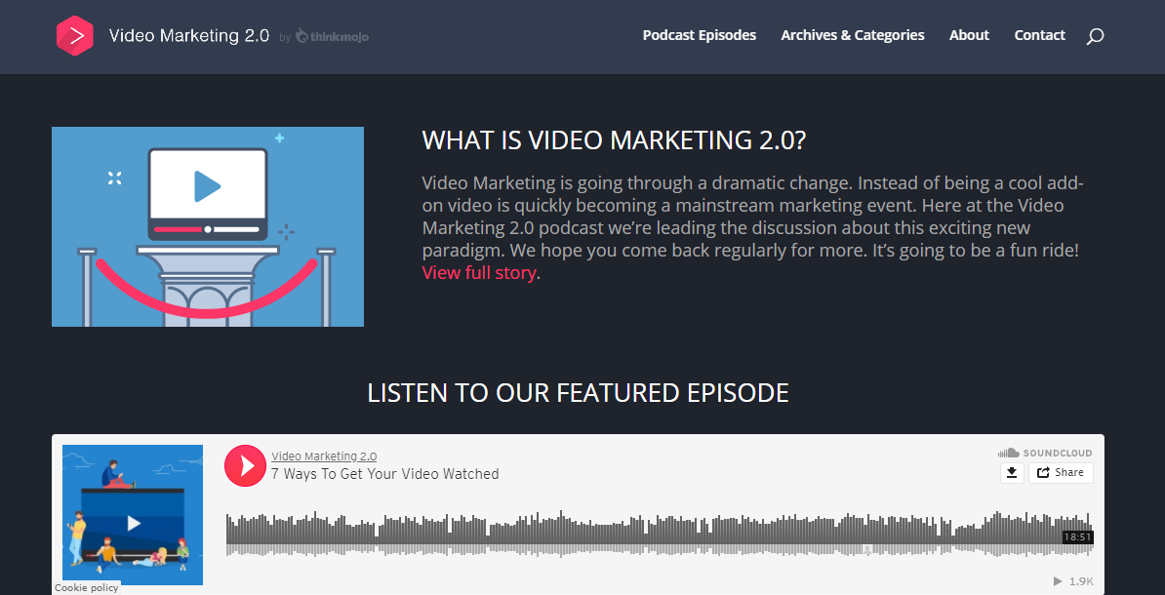The width and height of the screenshot is (1165, 595).
Task: Click the Video Marketing 2.0 site title
Action: (188, 36)
